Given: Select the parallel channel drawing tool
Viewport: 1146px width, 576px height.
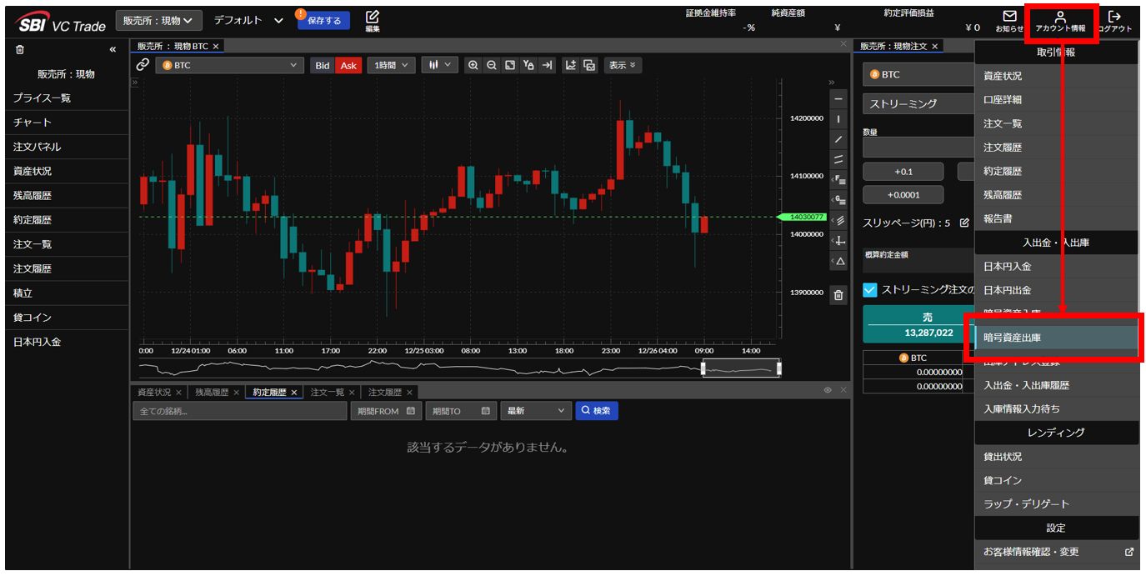Looking at the screenshot, I should 838,159.
